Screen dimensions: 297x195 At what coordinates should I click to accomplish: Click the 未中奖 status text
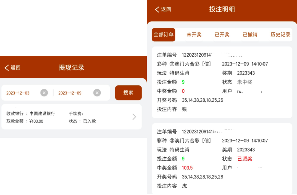pyautogui.click(x=245, y=82)
